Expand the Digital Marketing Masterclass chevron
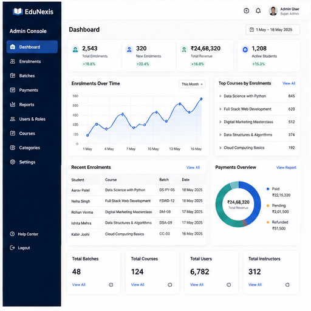311x311 pixels. (x=220, y=122)
